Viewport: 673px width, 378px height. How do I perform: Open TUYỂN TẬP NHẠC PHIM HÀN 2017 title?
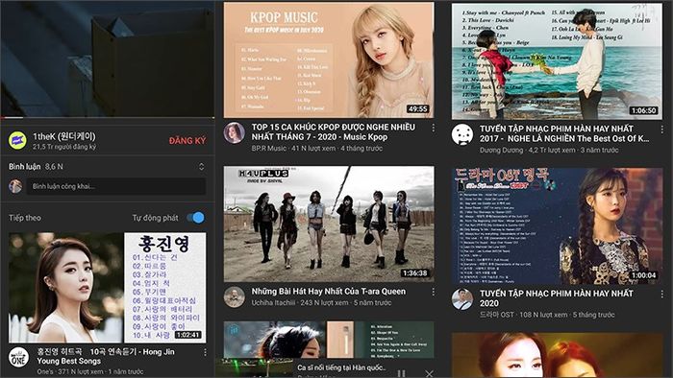pos(564,133)
